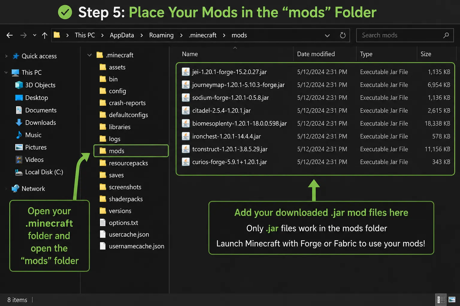Sort by Size column header
The width and height of the screenshot is (460, 306).
(426, 54)
